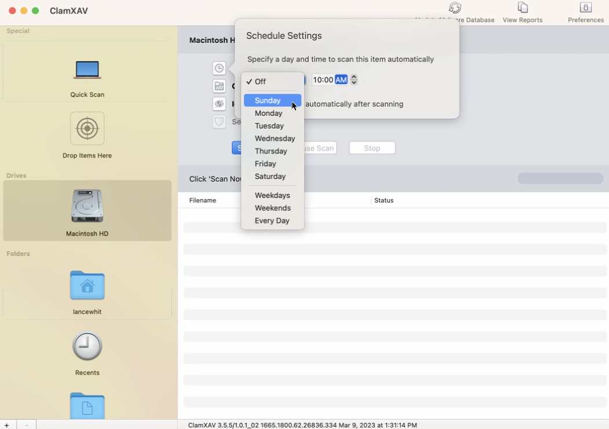The height and width of the screenshot is (429, 609).
Task: Click the yellow minimize window button
Action: click(x=24, y=10)
